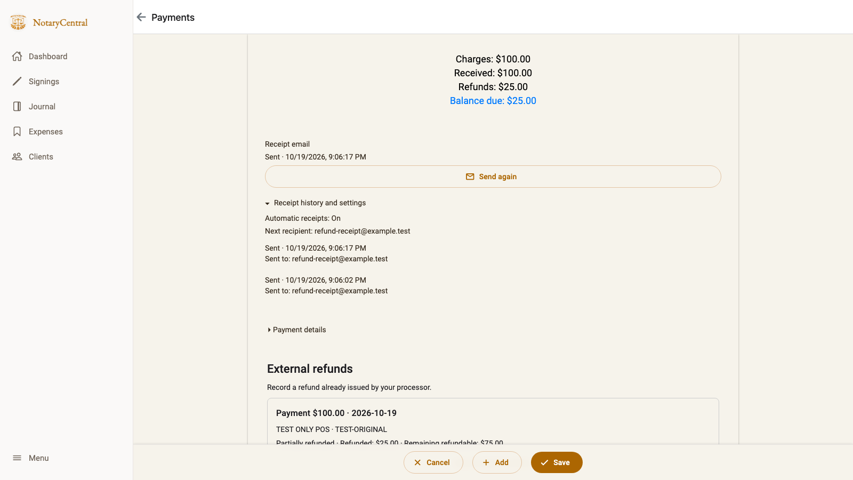Click TEST ONLY POS · TEST-ORIGINAL text

click(x=332, y=429)
